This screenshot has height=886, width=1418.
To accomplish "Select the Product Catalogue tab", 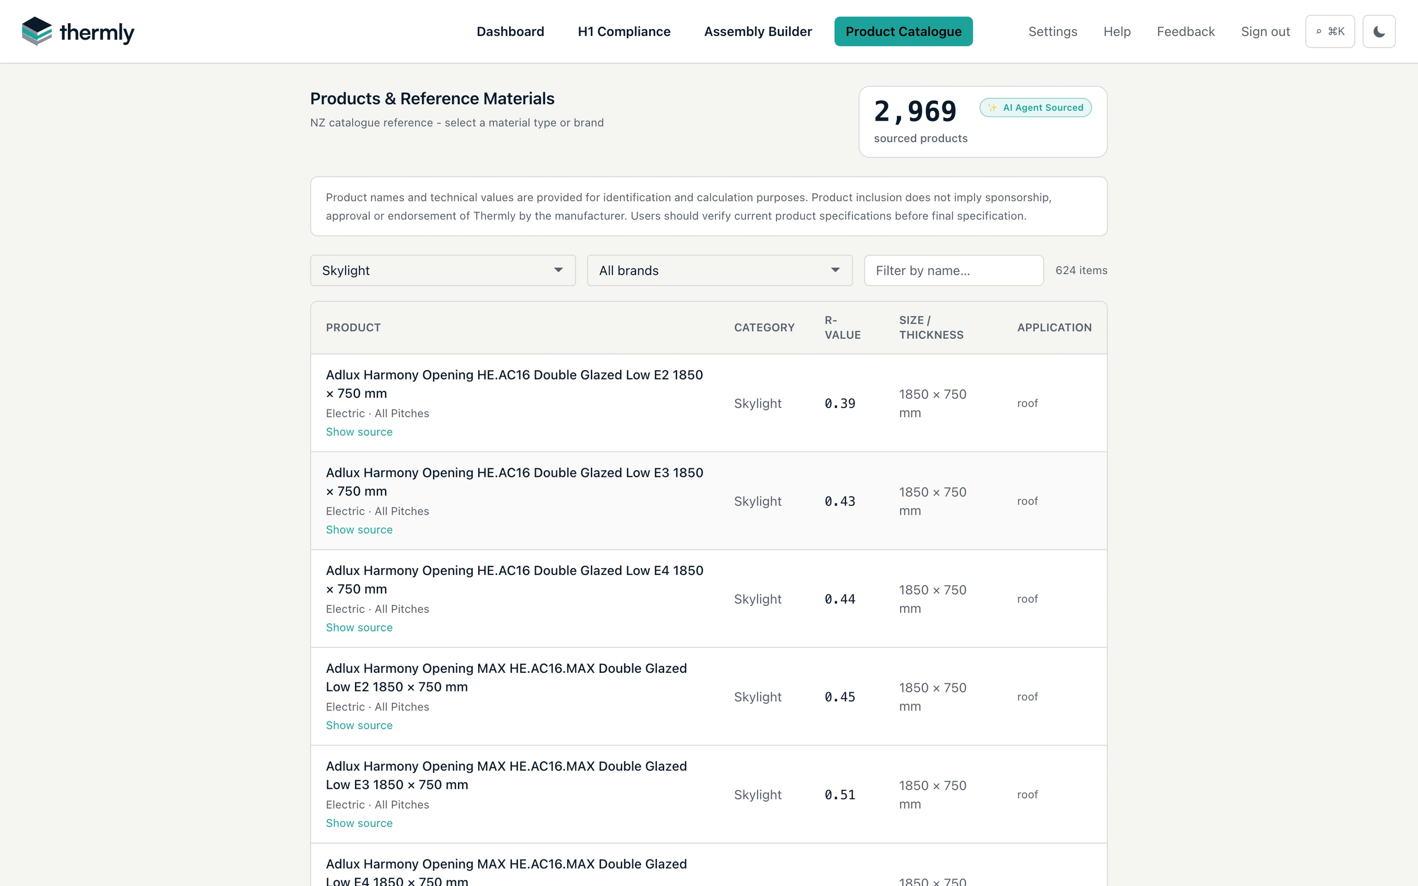I will pos(903,32).
